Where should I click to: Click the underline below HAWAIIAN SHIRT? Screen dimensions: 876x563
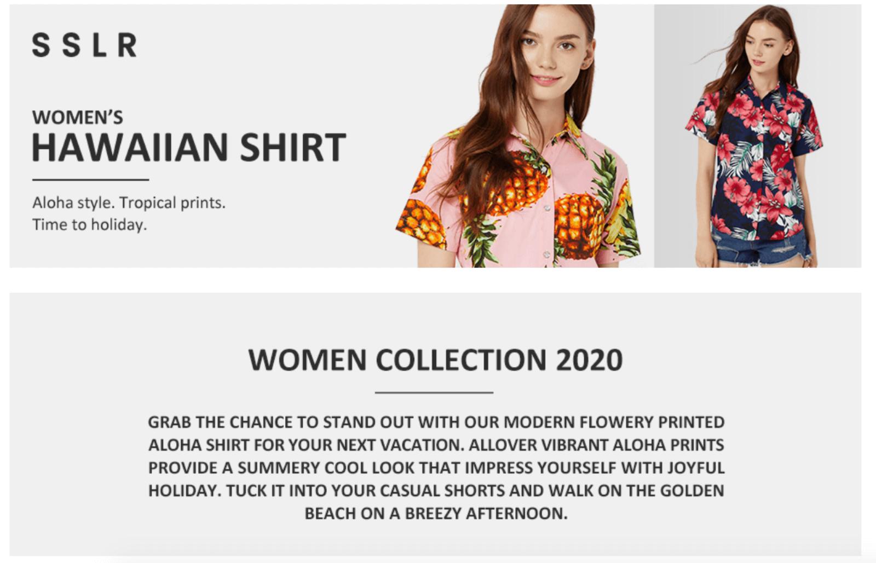point(90,179)
